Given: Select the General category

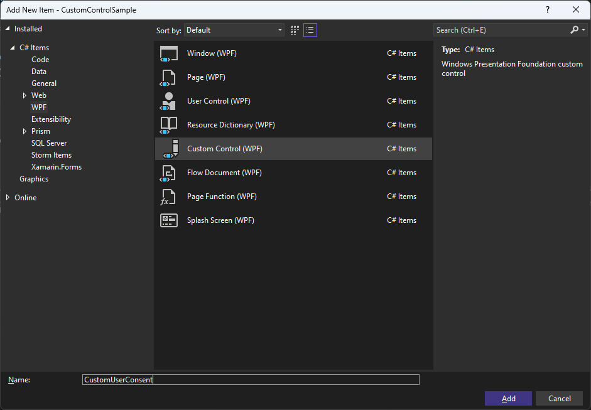Looking at the screenshot, I should 44,84.
